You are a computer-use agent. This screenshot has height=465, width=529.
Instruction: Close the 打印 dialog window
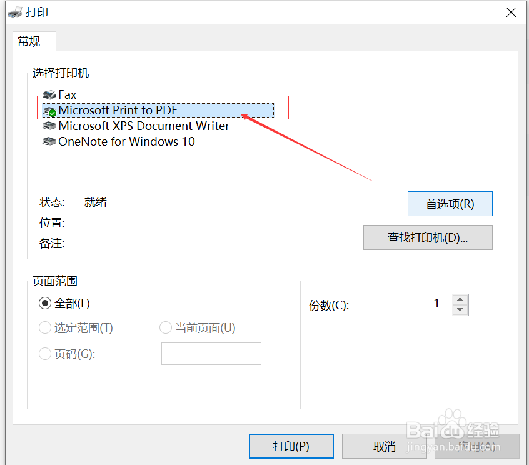pos(511,12)
